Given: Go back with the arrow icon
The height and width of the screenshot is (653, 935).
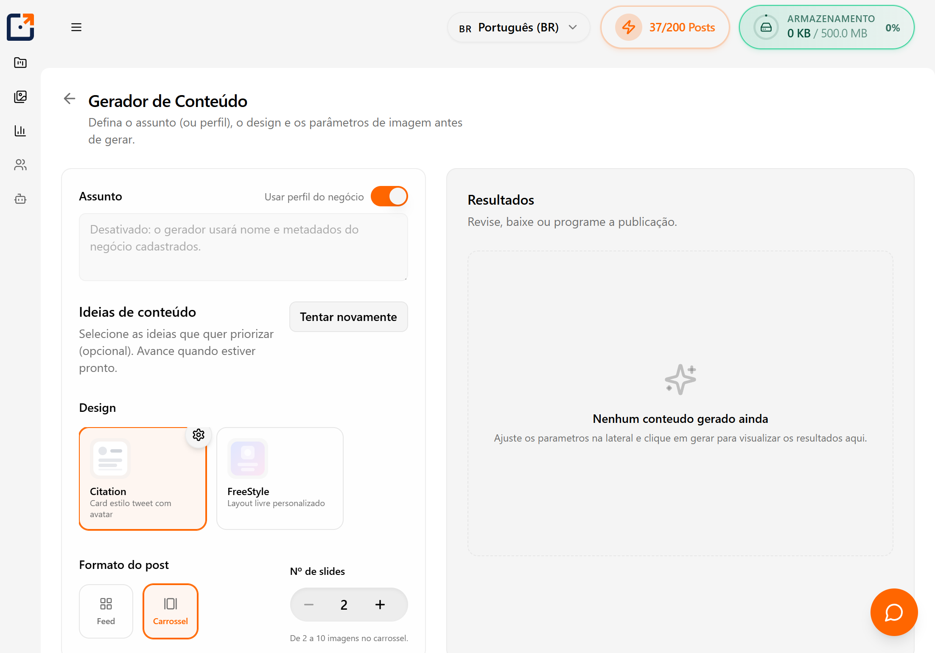Looking at the screenshot, I should tap(70, 99).
